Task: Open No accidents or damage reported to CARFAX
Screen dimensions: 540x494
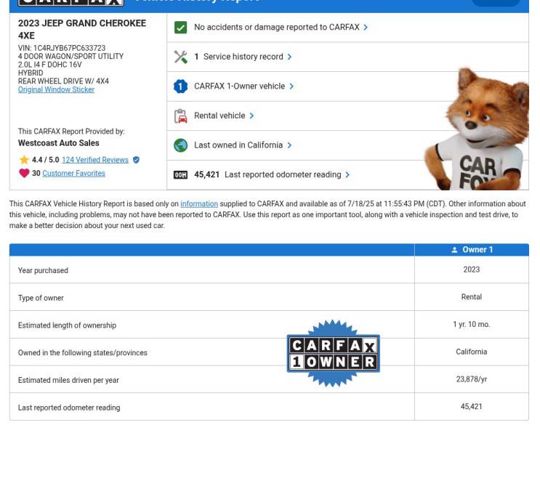Action: (277, 27)
